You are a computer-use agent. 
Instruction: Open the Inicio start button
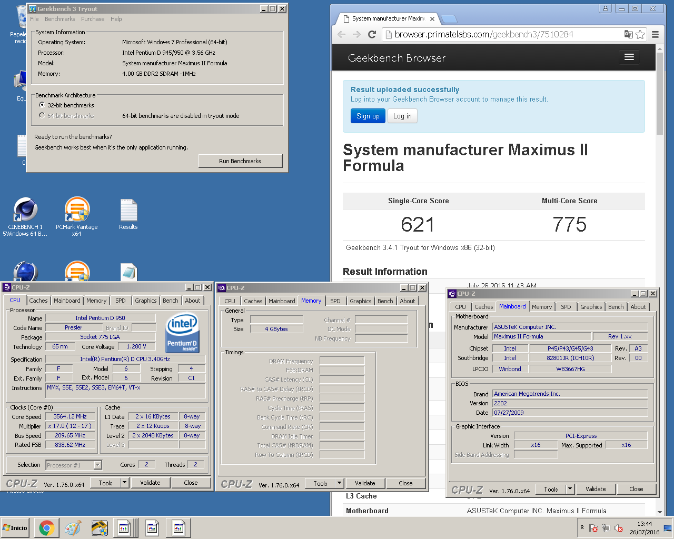click(x=15, y=528)
